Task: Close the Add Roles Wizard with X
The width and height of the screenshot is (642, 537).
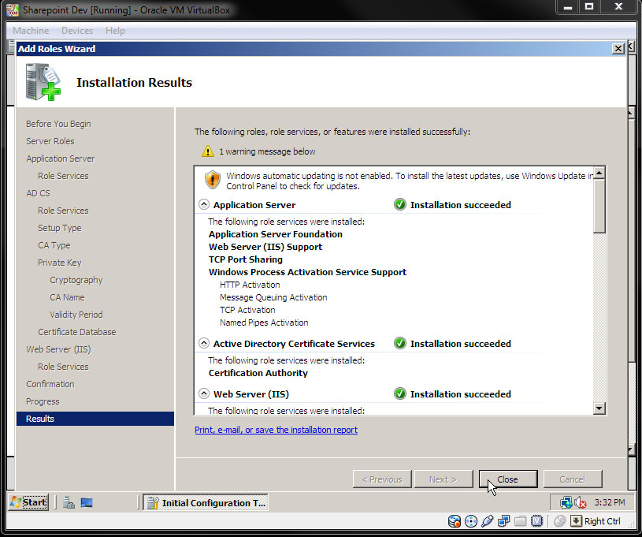Action: click(618, 49)
